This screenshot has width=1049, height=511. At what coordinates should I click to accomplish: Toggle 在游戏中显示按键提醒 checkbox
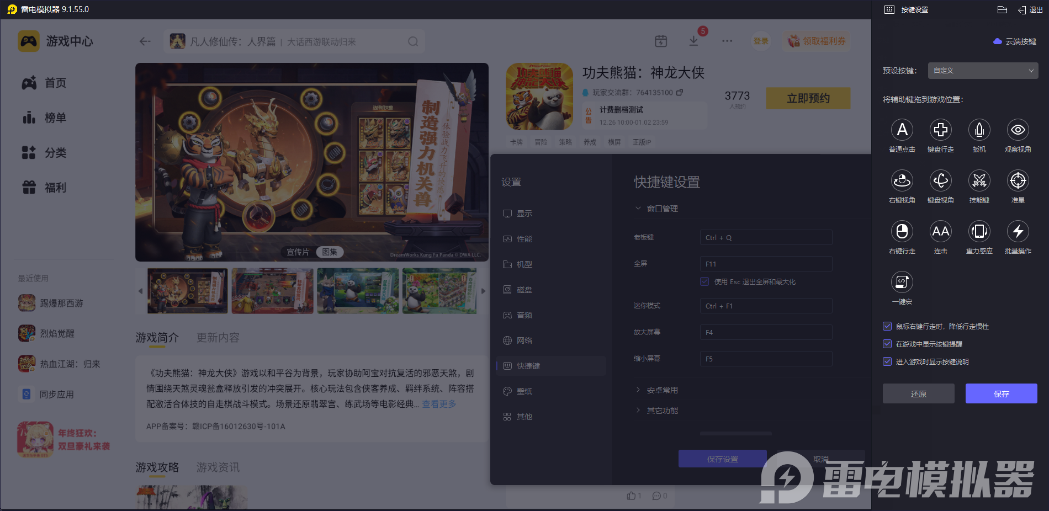(887, 344)
